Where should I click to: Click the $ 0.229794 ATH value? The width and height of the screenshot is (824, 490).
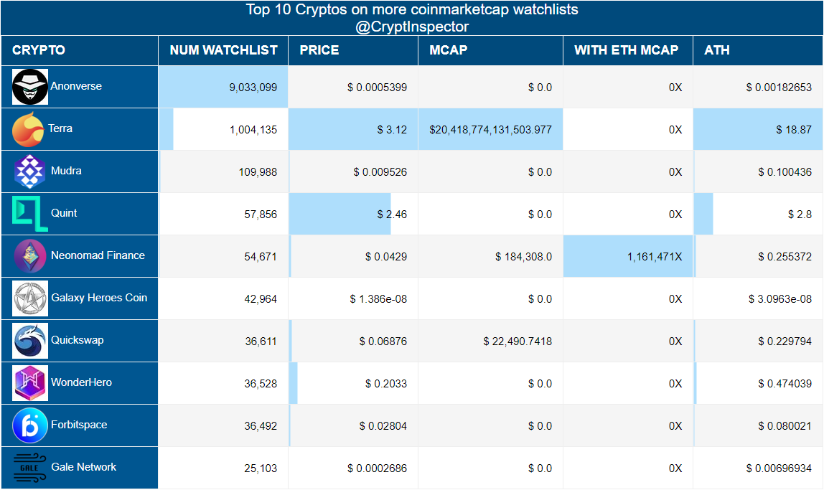click(785, 341)
